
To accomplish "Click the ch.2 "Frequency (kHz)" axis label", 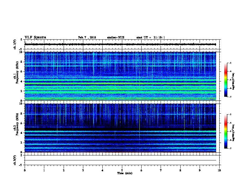I will click(17, 124).
